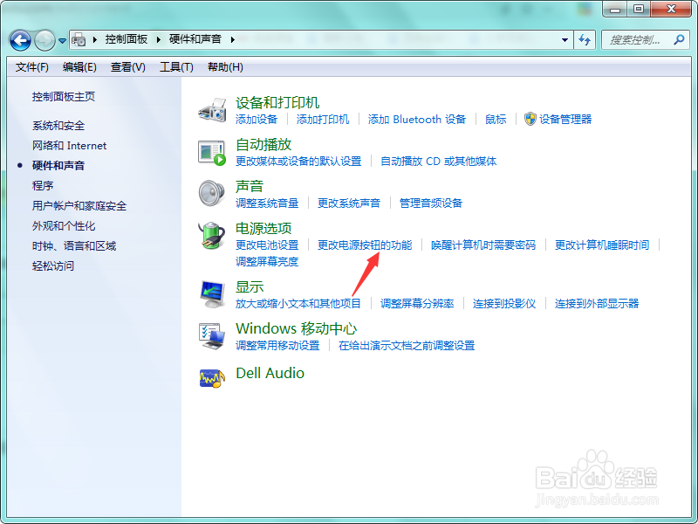Click the magnifier search icon
Screen dimensions: 698x524
tap(679, 39)
